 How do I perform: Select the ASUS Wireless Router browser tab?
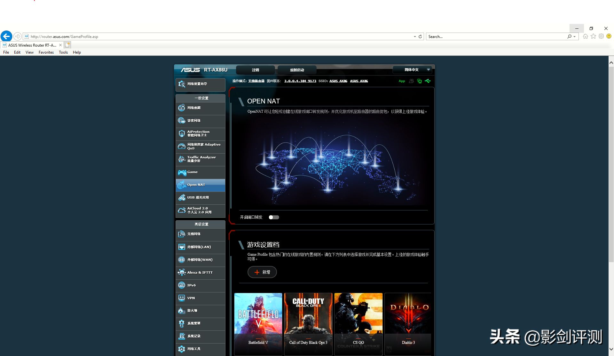pyautogui.click(x=32, y=45)
